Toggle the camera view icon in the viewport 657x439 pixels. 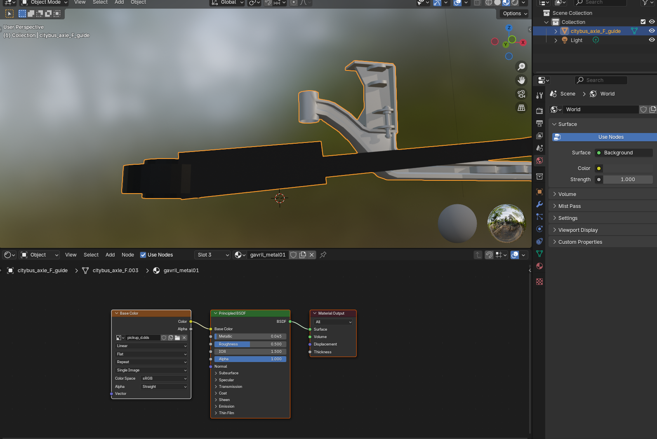tap(522, 94)
